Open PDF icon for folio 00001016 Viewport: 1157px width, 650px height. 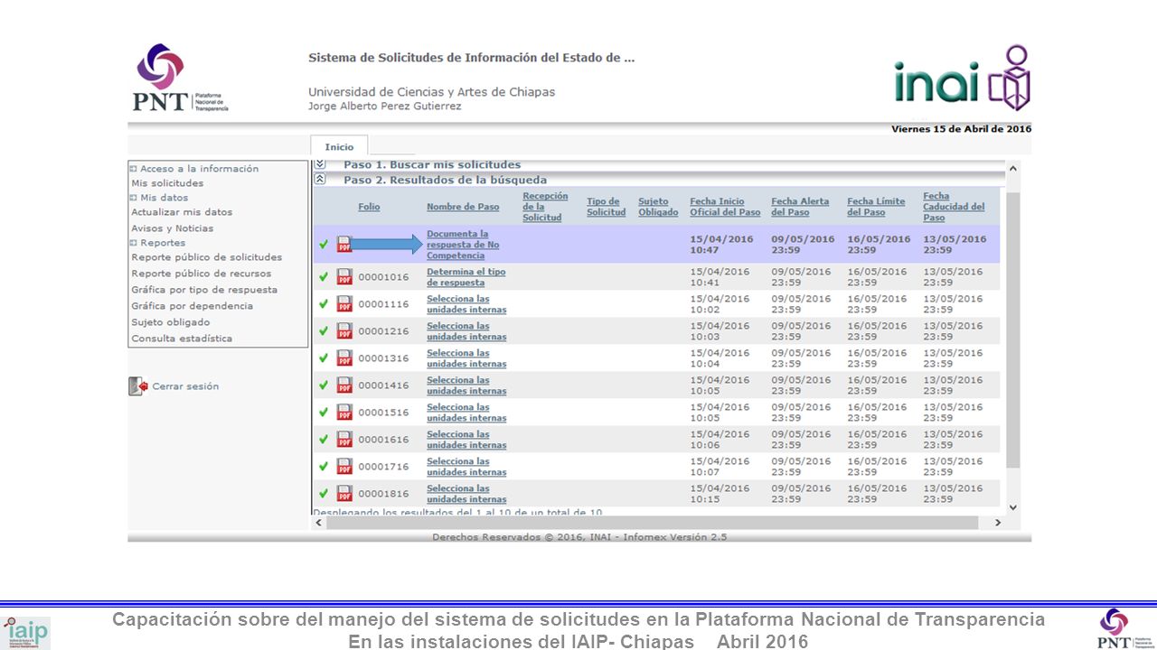coord(344,276)
